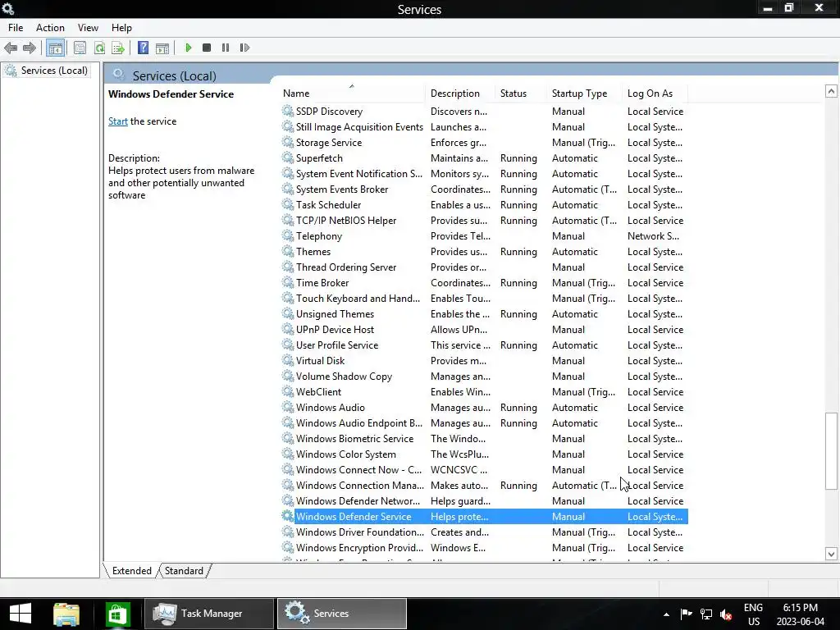Select the Thread Ordering Server service

tap(346, 267)
